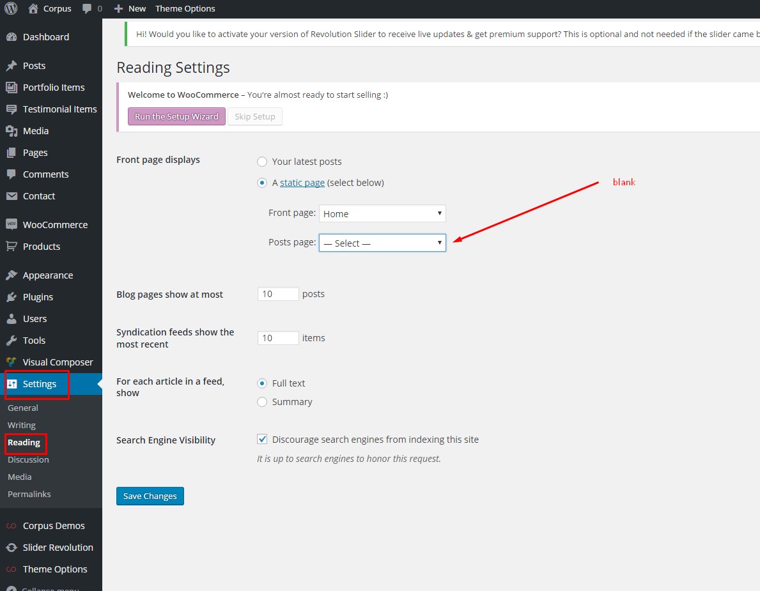Click the Visual Composer icon
Screen dimensions: 760x591
pyautogui.click(x=12, y=362)
